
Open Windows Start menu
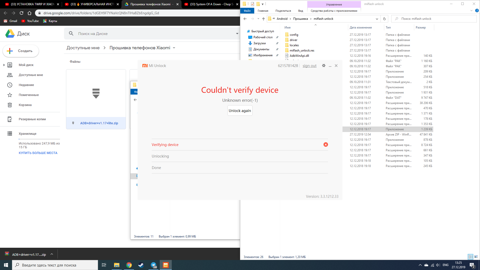click(x=6, y=265)
